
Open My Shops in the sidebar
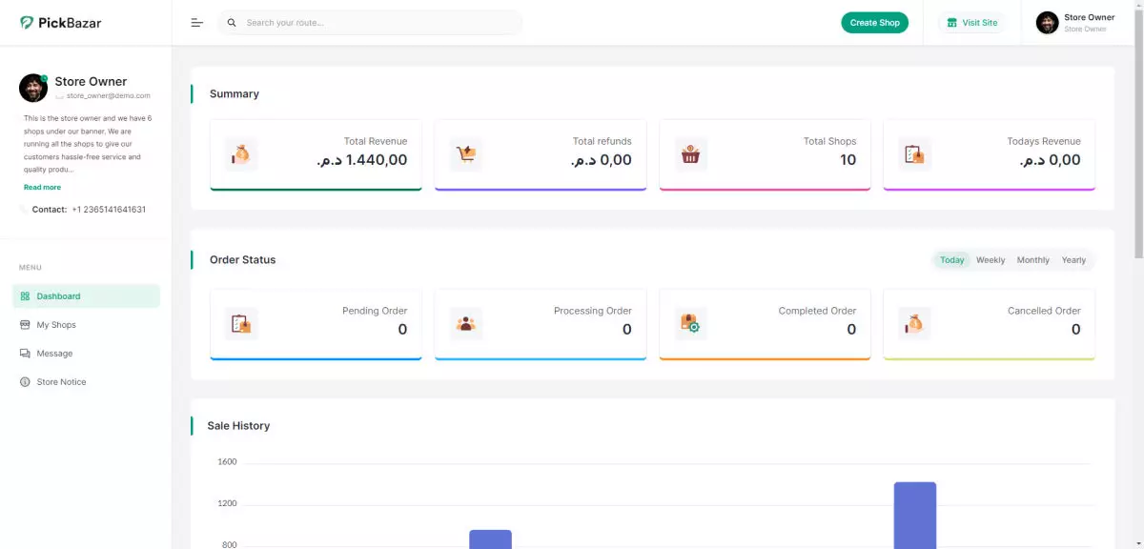pos(87,325)
